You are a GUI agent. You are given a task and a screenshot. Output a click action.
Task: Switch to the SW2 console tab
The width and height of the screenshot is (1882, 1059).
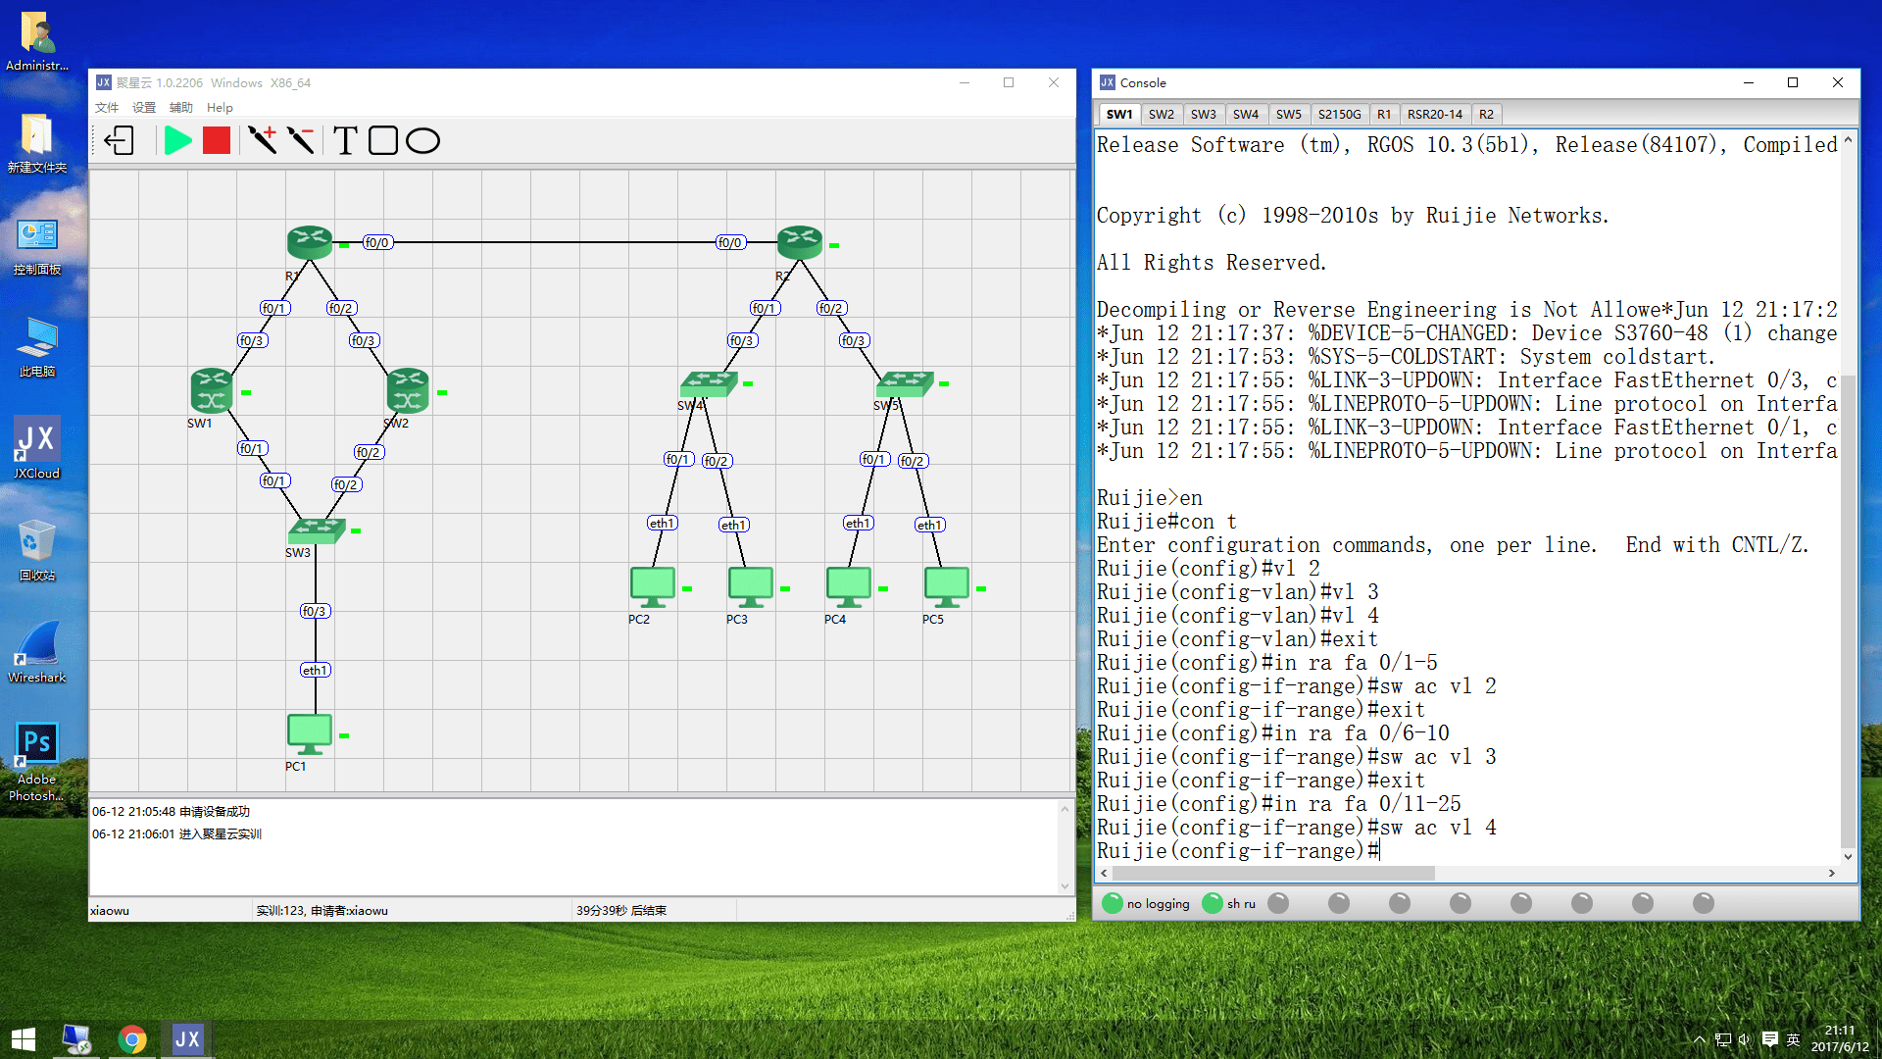tap(1162, 115)
